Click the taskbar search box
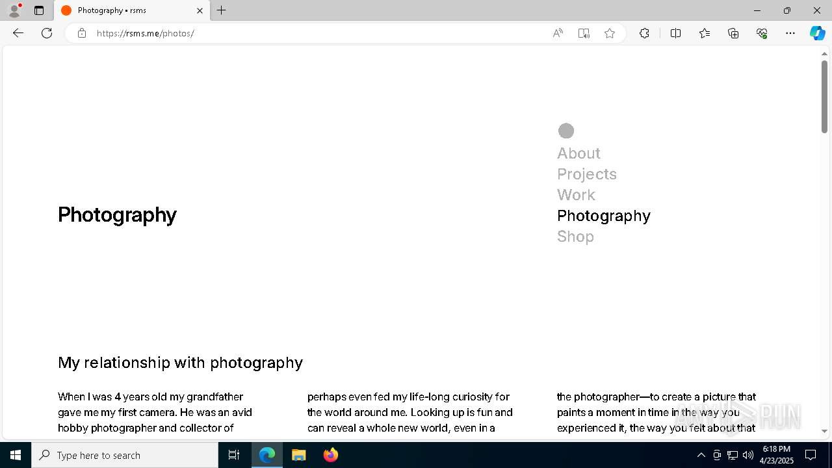The height and width of the screenshot is (468, 832). (x=125, y=455)
